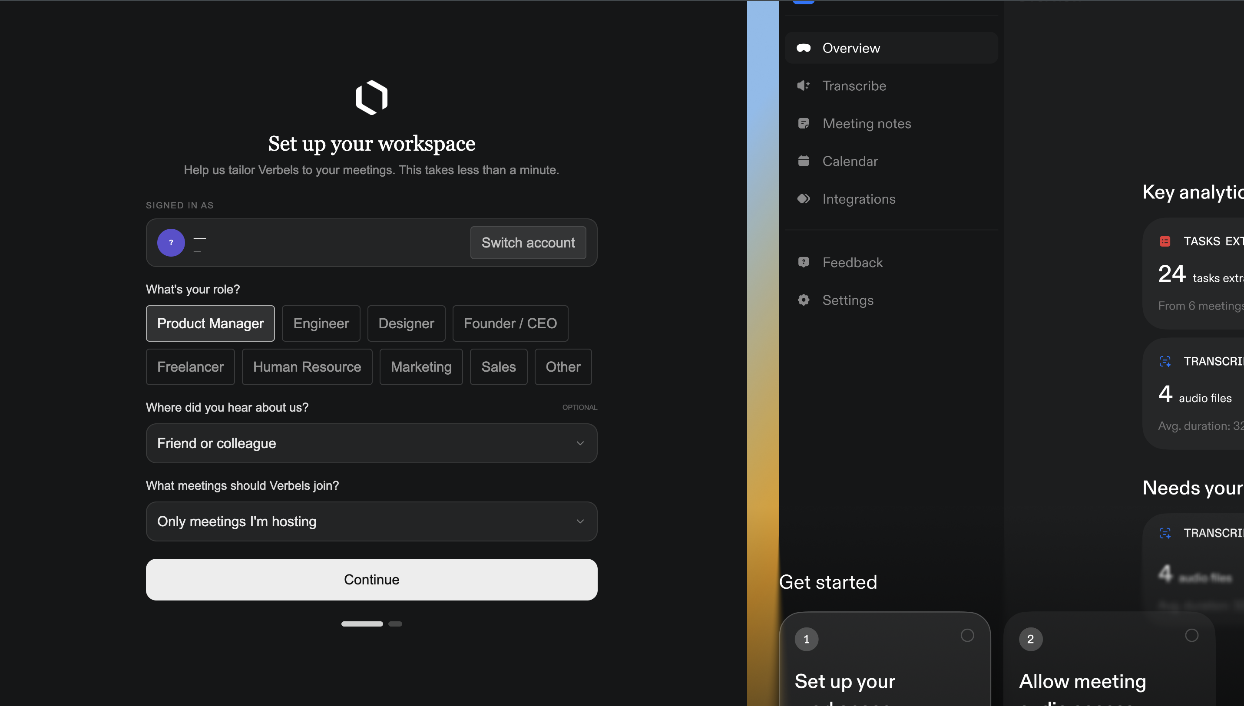This screenshot has width=1244, height=706.
Task: Click the Calendar icon in sidebar
Action: pos(804,161)
